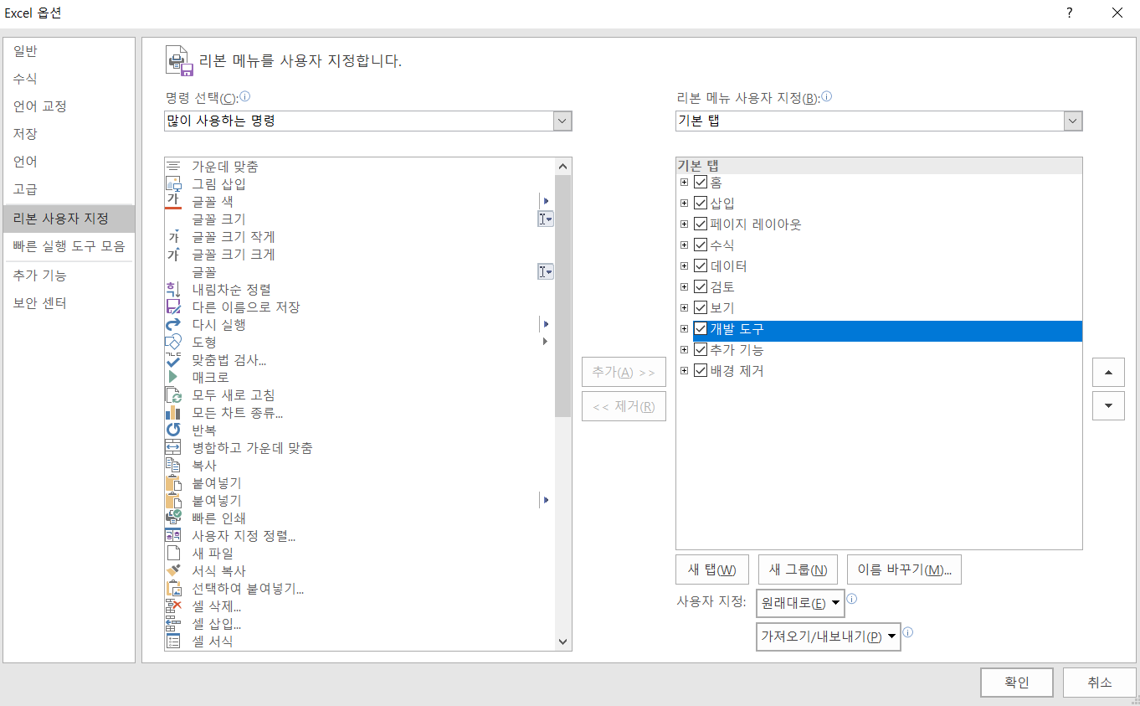This screenshot has height=706, width=1140.
Task: Open the 언어 교정 category
Action: tap(69, 106)
